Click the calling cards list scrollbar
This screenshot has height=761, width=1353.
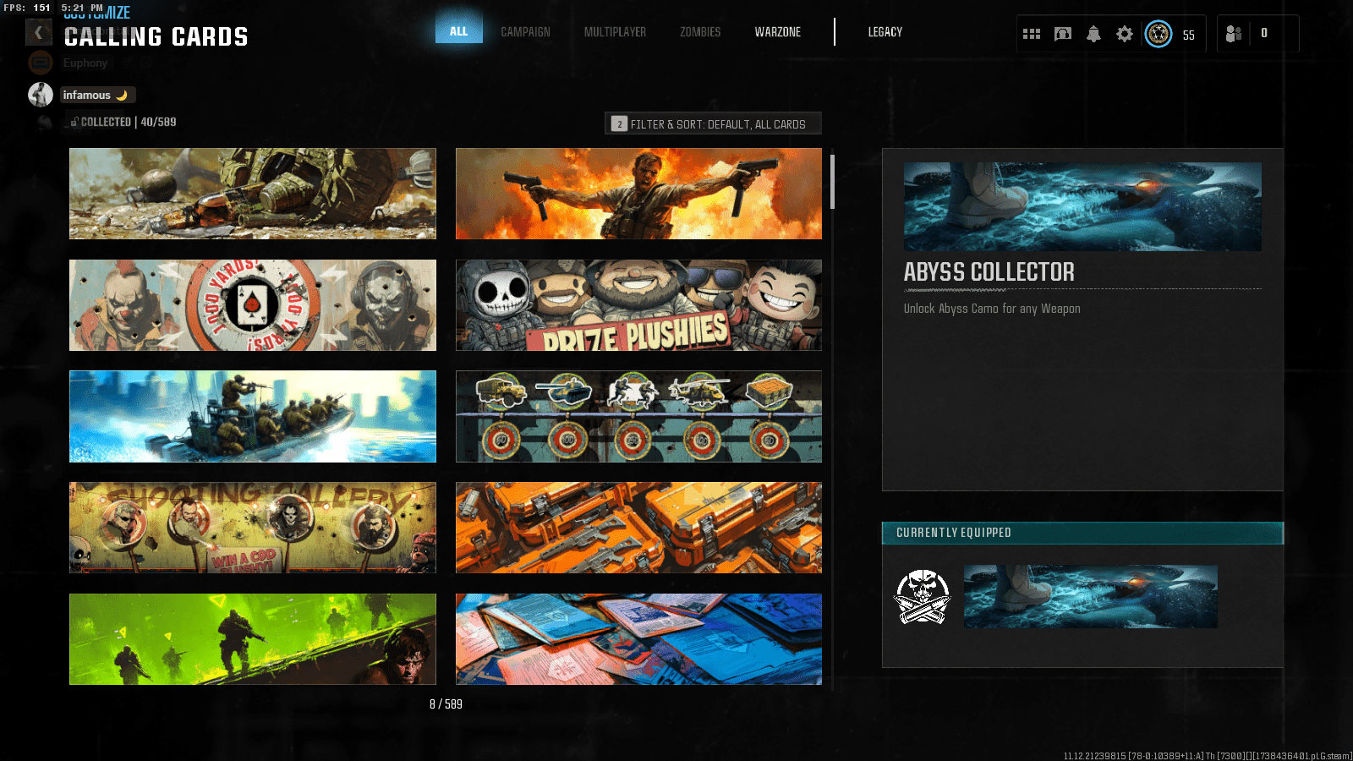point(832,182)
